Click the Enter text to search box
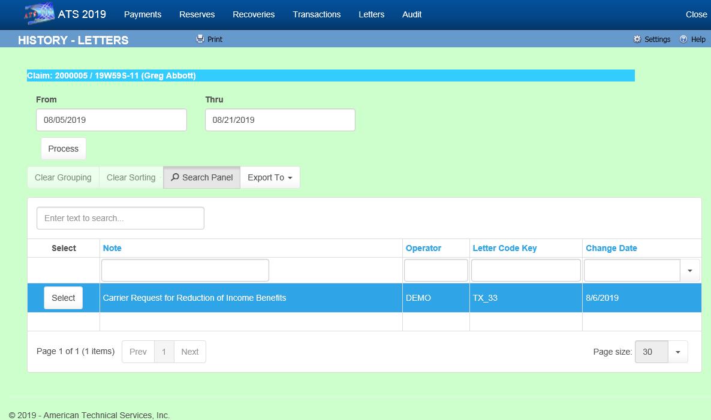 point(120,218)
